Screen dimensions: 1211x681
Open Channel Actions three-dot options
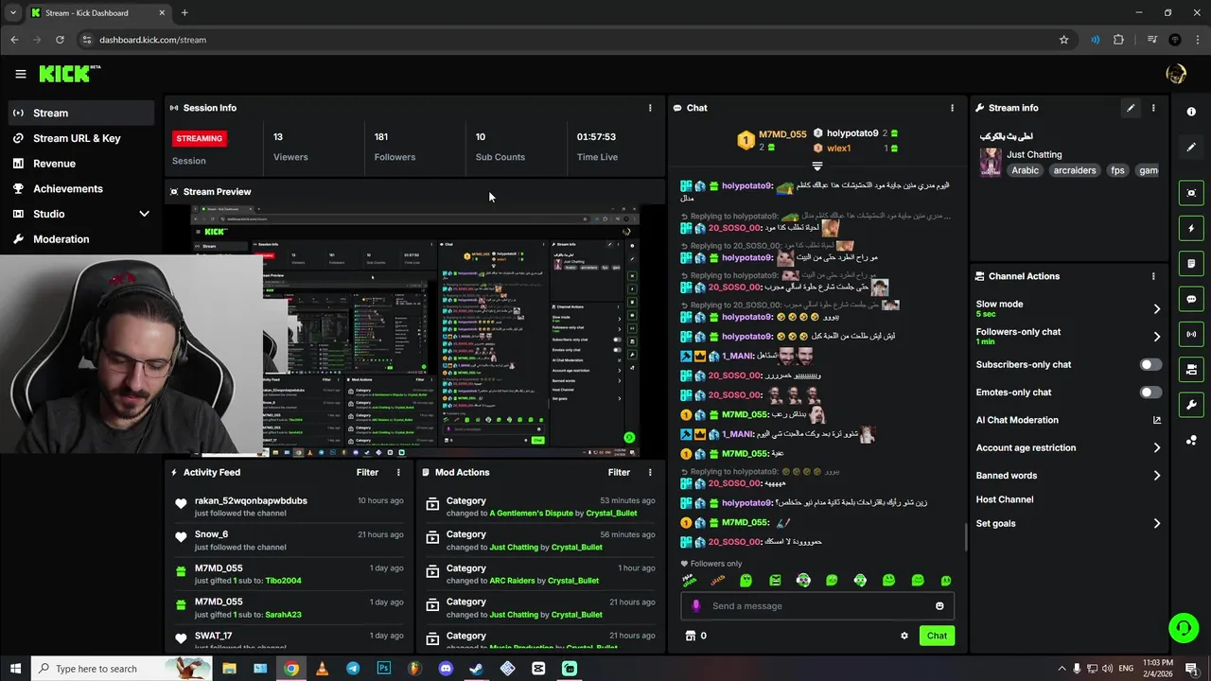(x=1153, y=276)
